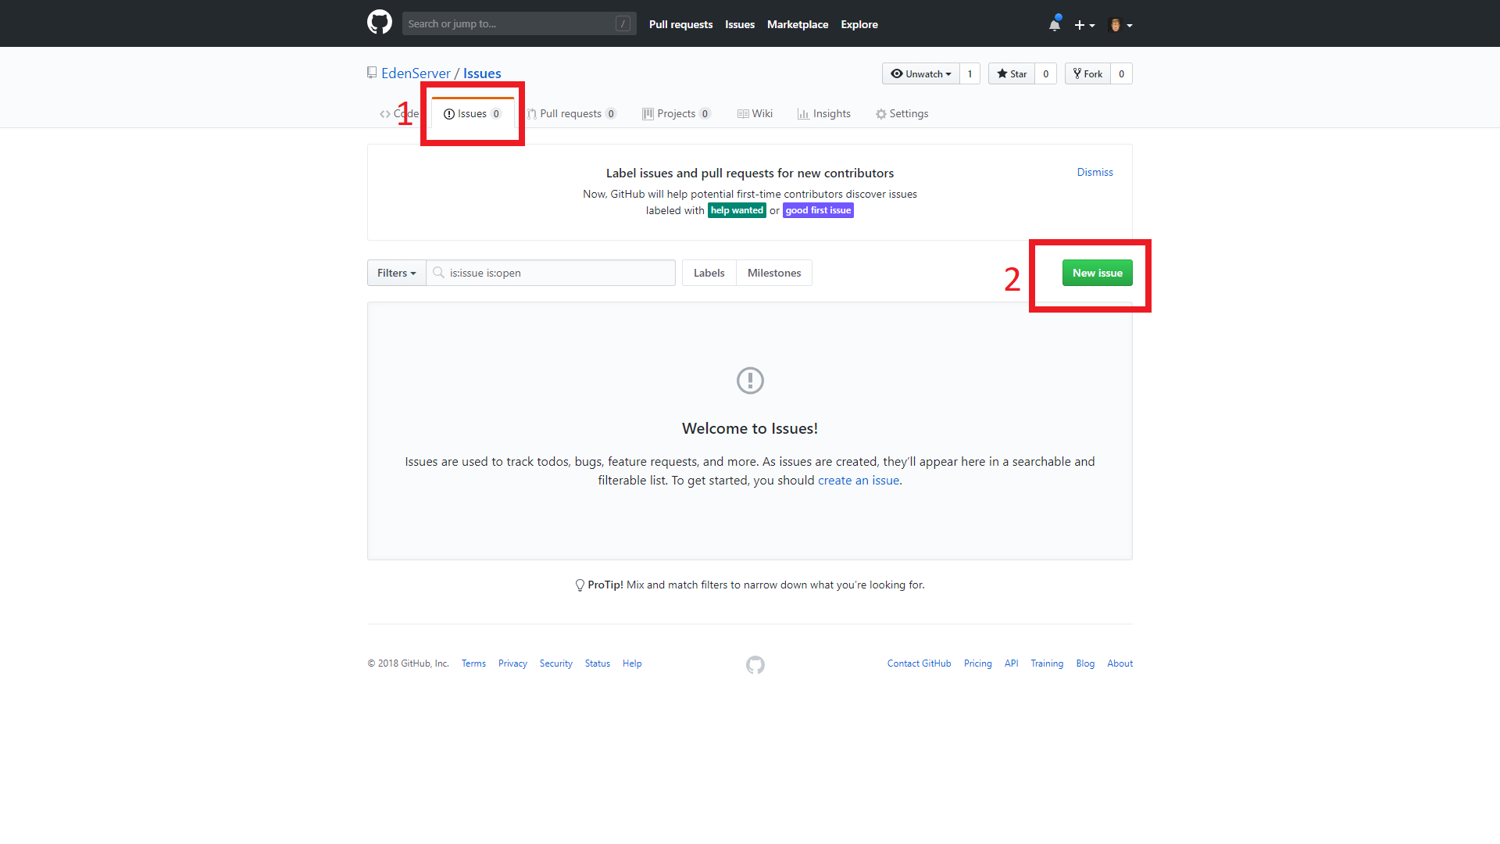
Task: Click the green New issue button
Action: [x=1097, y=273]
